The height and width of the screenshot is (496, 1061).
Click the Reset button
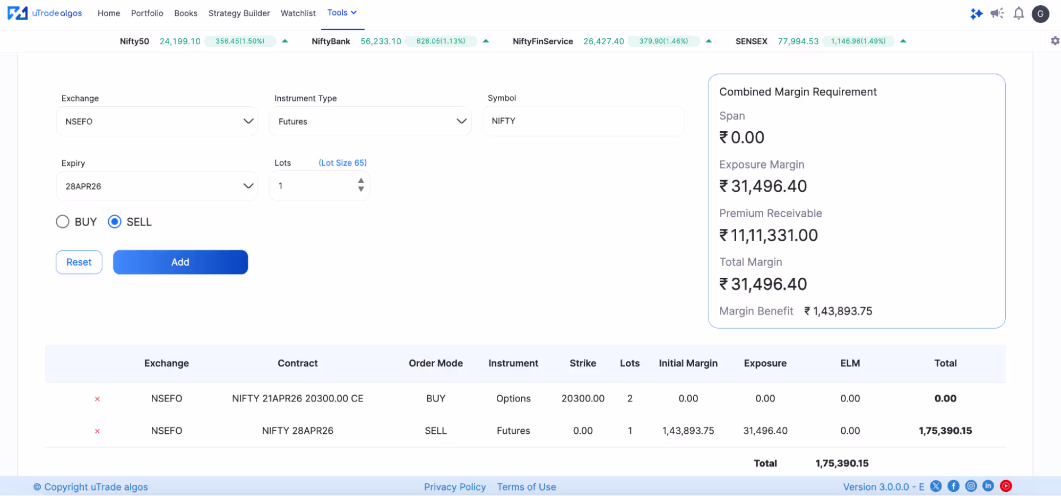pos(79,262)
